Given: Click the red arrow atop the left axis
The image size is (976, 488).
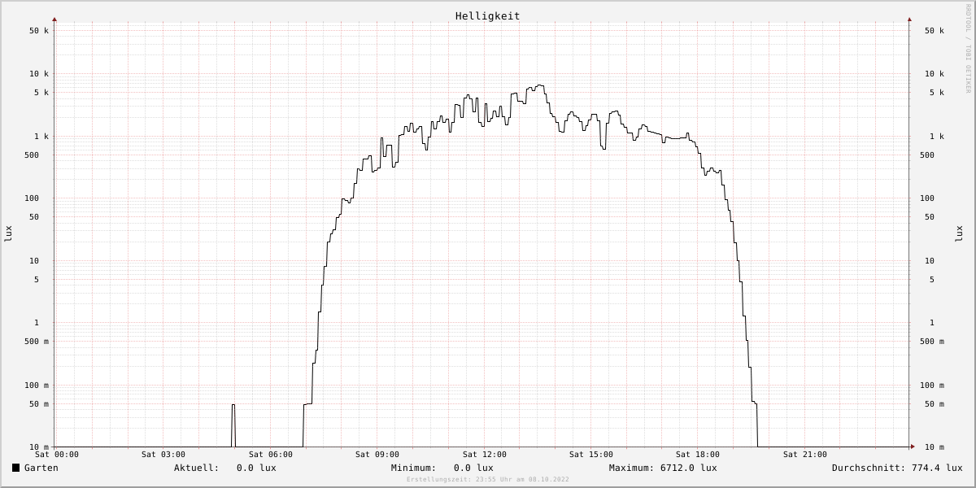Looking at the screenshot, I should pyautogui.click(x=54, y=19).
